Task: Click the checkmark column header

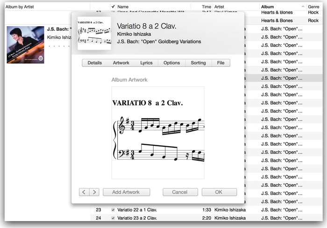Action: click(113, 7)
